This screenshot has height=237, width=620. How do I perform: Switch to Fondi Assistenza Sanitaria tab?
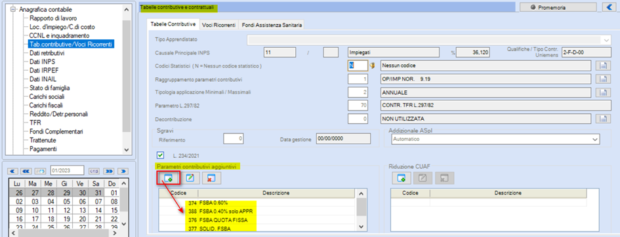[271, 25]
